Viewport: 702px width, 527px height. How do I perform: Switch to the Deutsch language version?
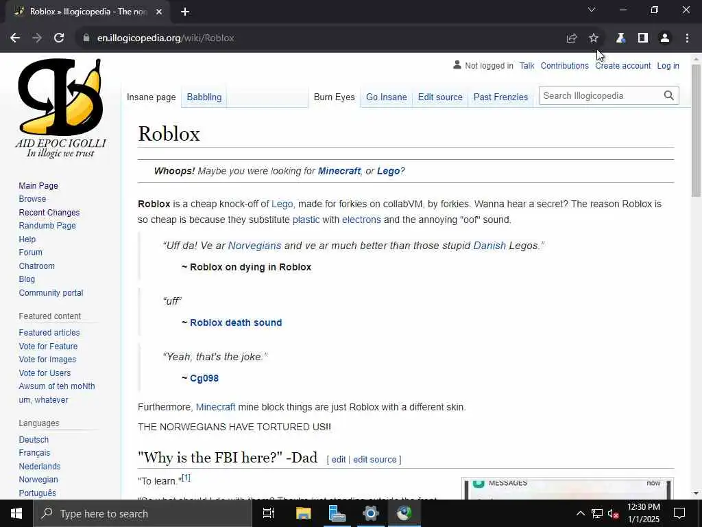34,440
